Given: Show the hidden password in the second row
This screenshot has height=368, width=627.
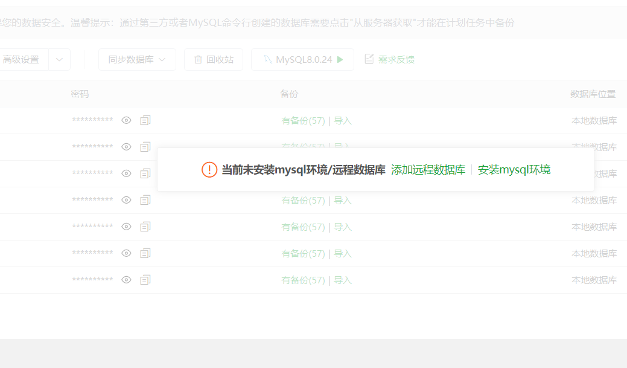Looking at the screenshot, I should (126, 147).
